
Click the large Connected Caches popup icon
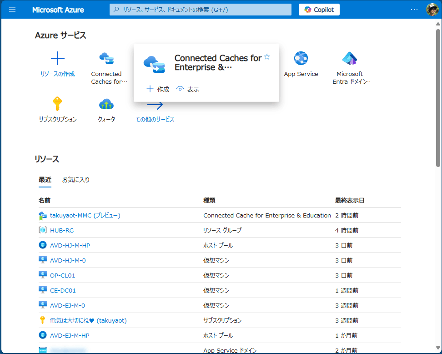(x=154, y=65)
